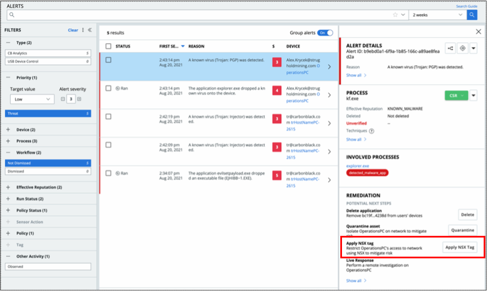
Task: Sort by the Reason column header
Action: pos(197,47)
